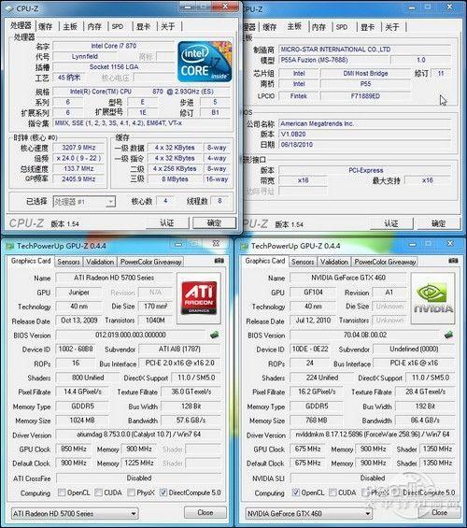Toggle DirectCompute 5.0 checkbox in ATI GPU-Z
Viewport: 467px width, 528px height.
tap(163, 492)
